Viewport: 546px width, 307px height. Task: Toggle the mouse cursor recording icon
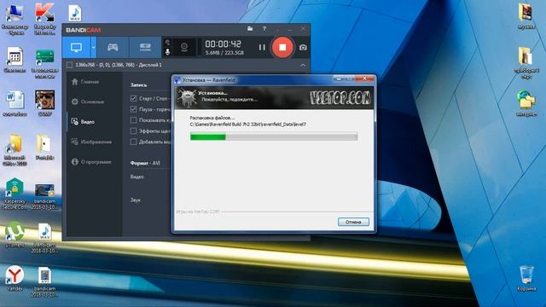click(167, 43)
